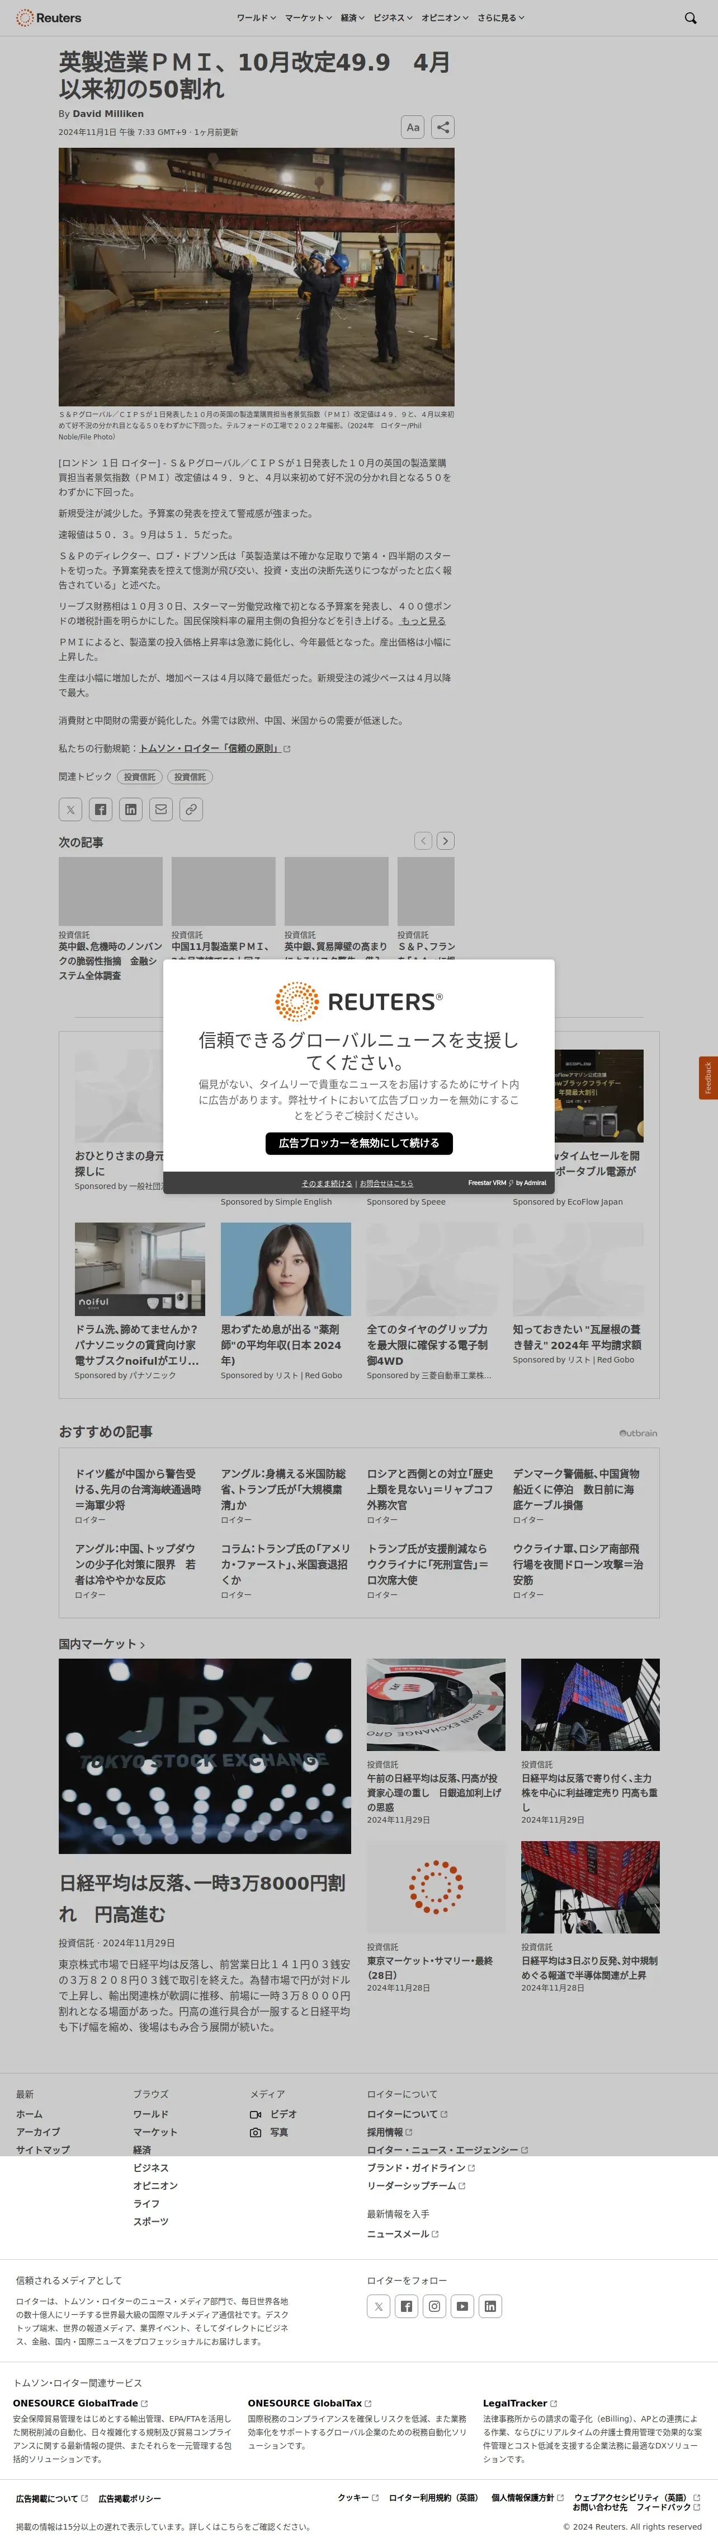
Task: Open sponsored 薬剤師の平均年収 ad photo
Action: [285, 1268]
